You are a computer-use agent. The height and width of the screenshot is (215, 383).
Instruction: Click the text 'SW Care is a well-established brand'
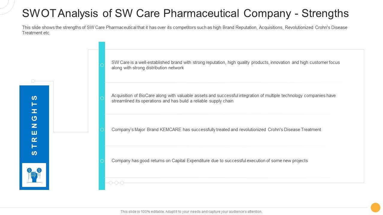(x=226, y=65)
